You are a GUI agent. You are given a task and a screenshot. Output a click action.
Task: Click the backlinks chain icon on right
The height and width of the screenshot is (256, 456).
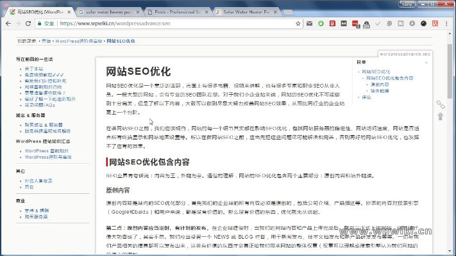[440, 104]
